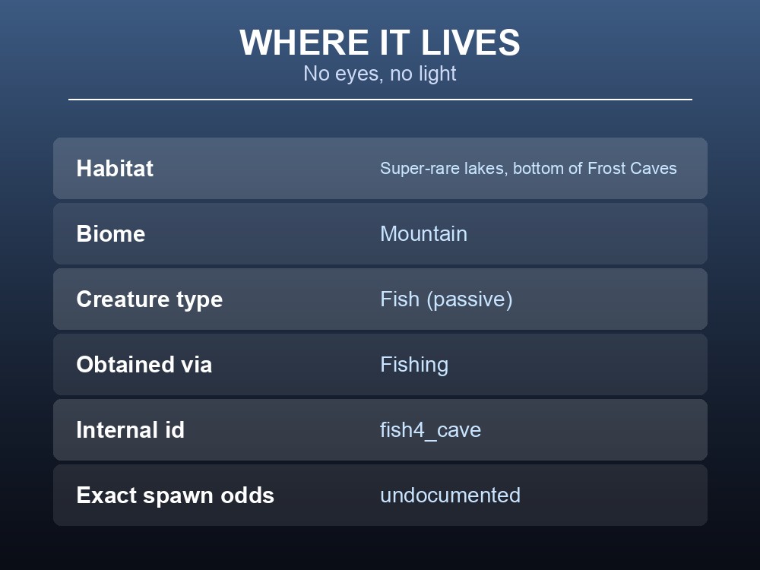Select the Habitat row label
Image resolution: width=760 pixels, height=570 pixels.
115,168
